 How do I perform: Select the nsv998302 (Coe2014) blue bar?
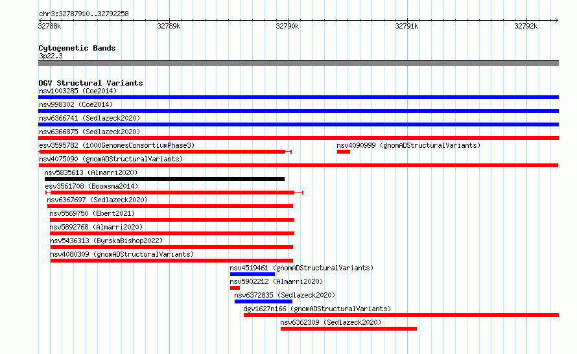coord(298,111)
